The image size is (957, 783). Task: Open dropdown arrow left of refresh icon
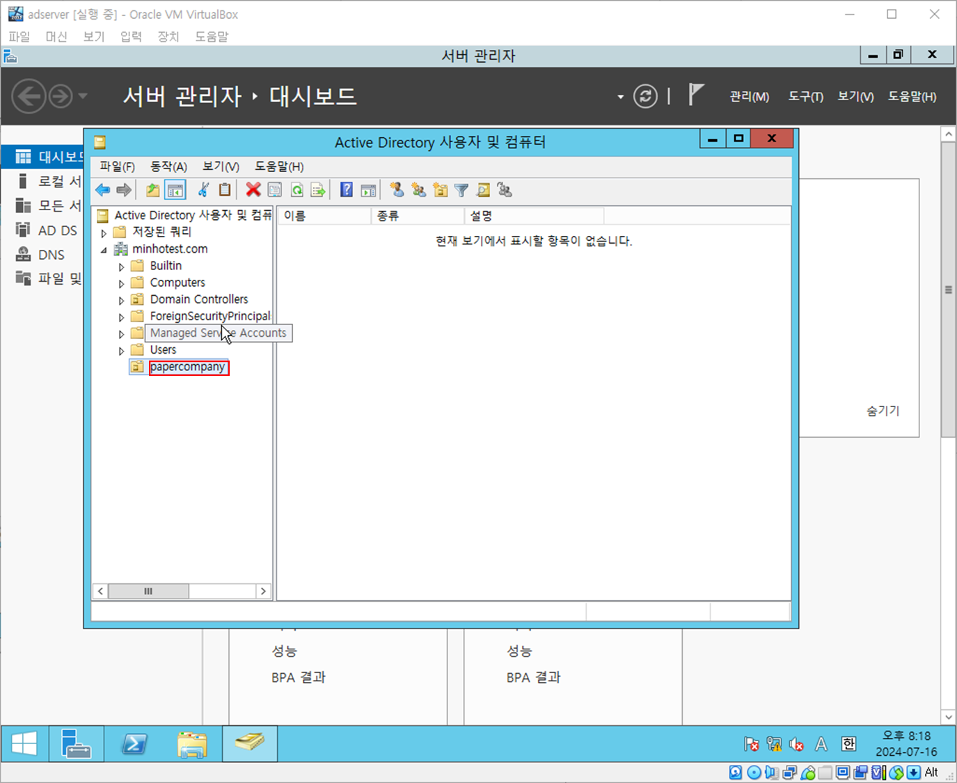[x=620, y=97]
